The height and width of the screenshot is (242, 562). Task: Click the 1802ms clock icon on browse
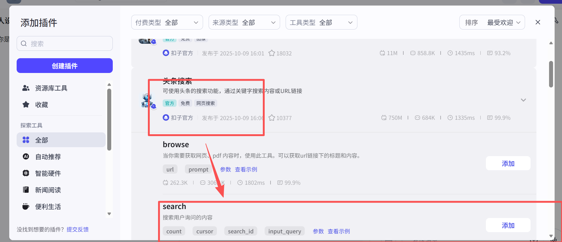coord(240,183)
